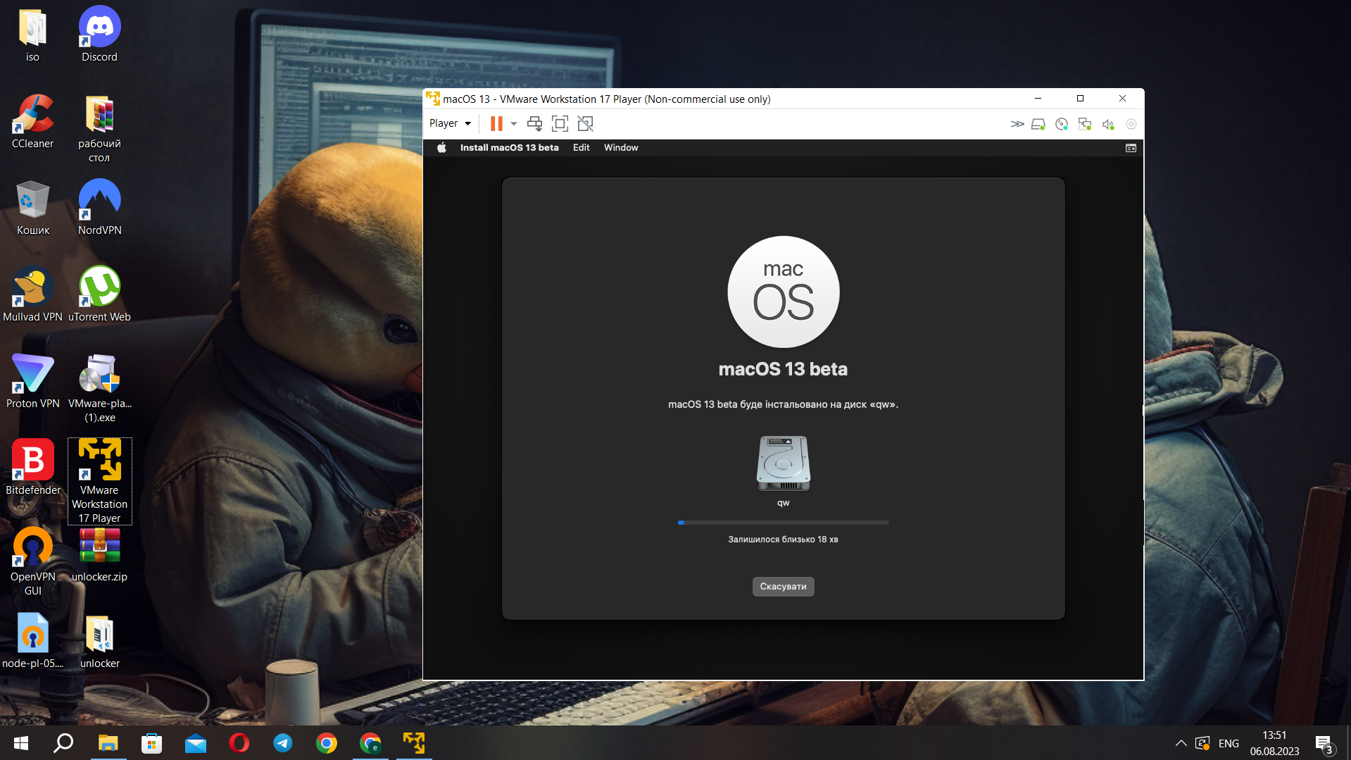Open the network adapter device icon
This screenshot has height=760, width=1351.
[x=1085, y=124]
